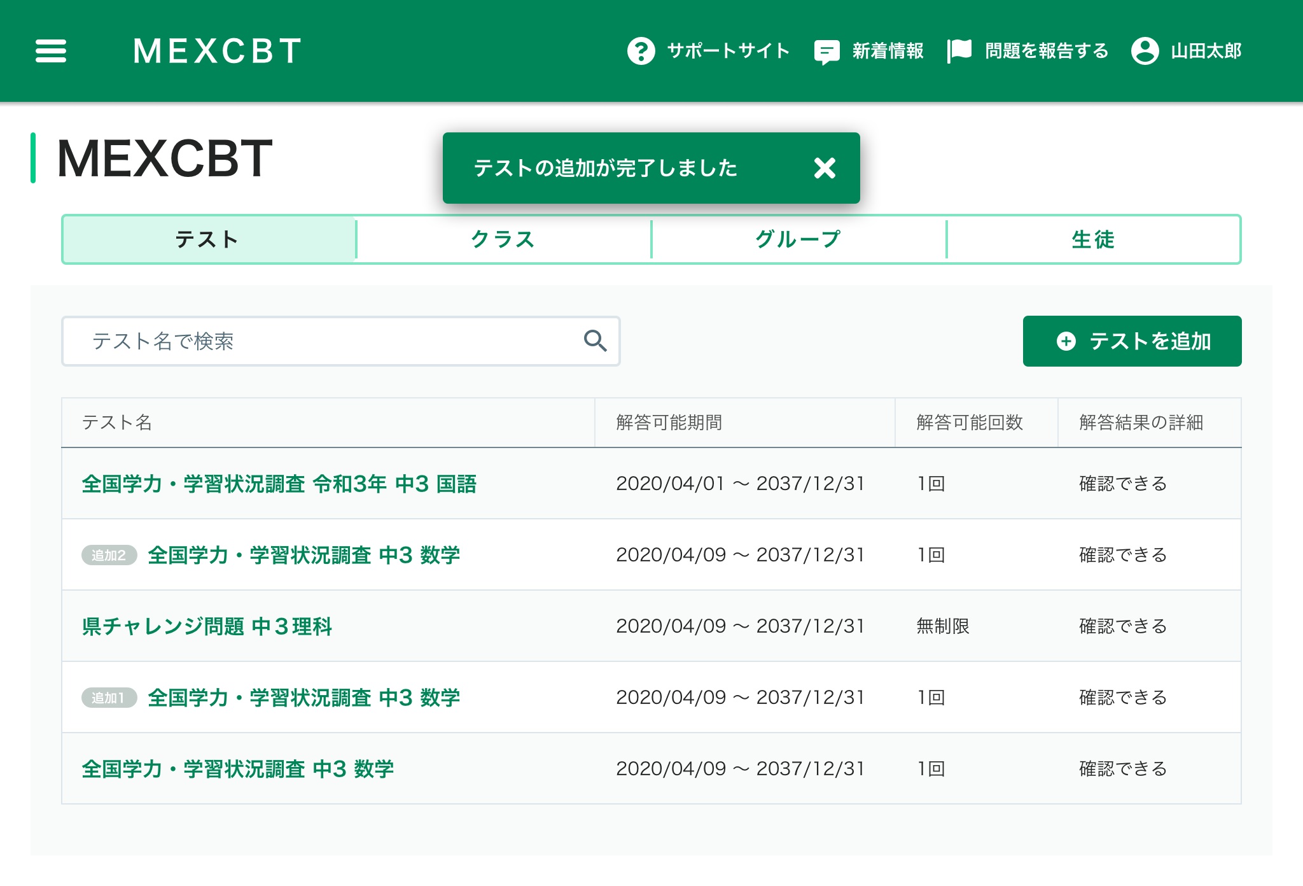The width and height of the screenshot is (1303, 886).
Task: Click the 新着情報 speech bubble icon
Action: pos(826,52)
